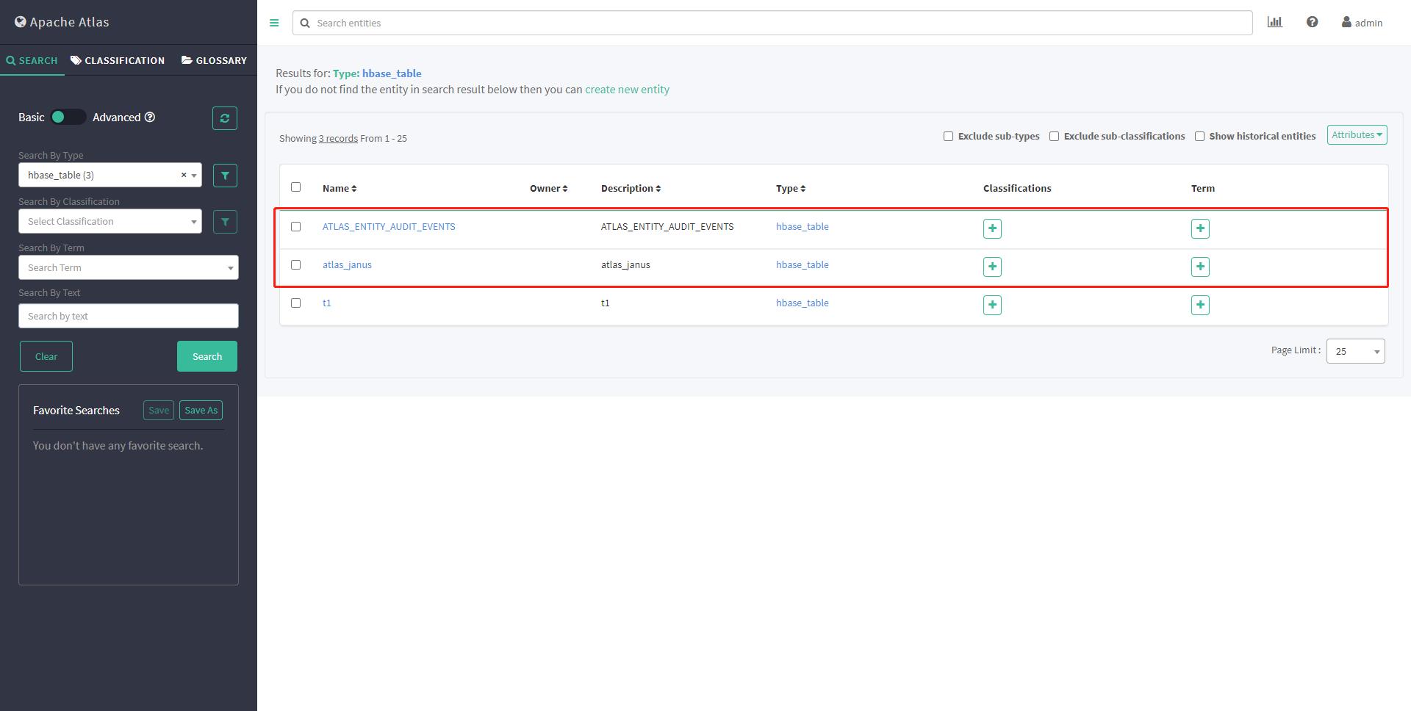1411x711 pixels.
Task: Click the green Search button
Action: (x=207, y=356)
